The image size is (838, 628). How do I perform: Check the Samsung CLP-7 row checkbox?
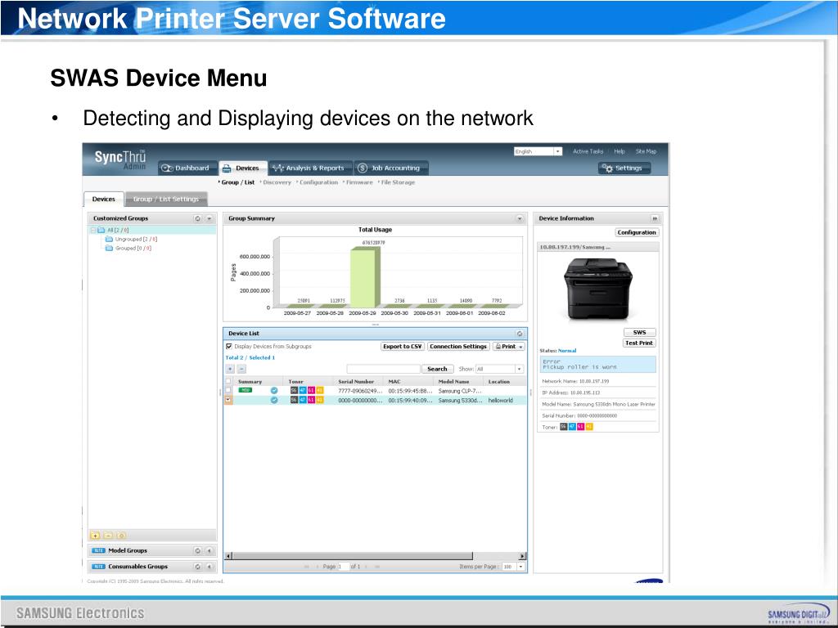coord(228,390)
